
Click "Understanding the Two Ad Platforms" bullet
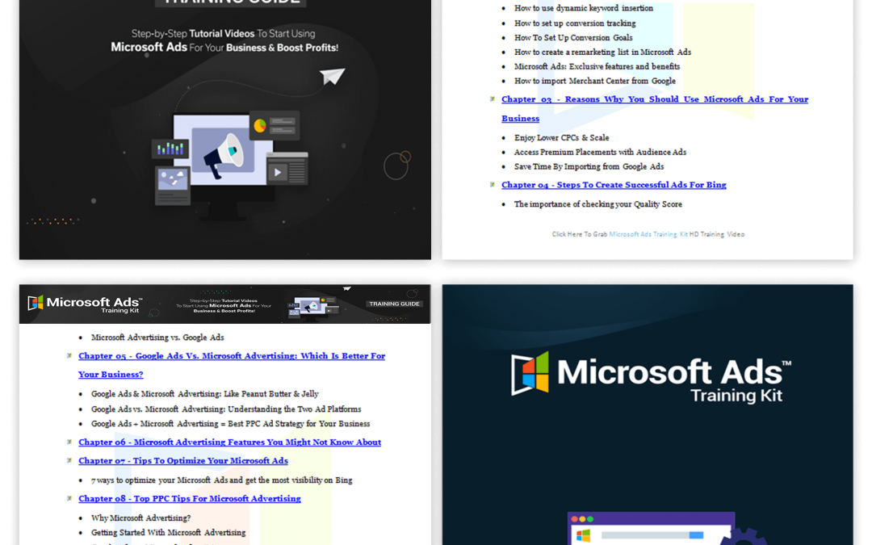(226, 409)
